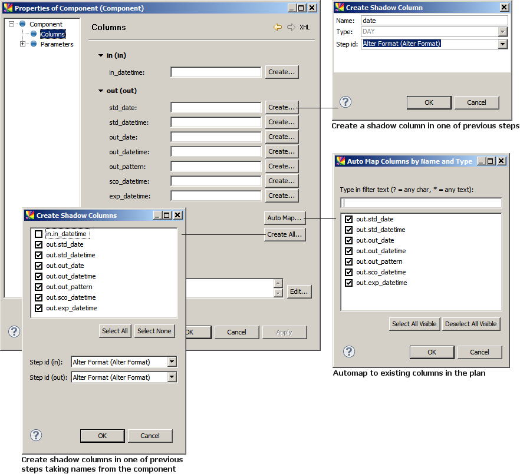Screen dimensions: 520x474
Task: Click the Auto Map... button
Action: click(284, 218)
